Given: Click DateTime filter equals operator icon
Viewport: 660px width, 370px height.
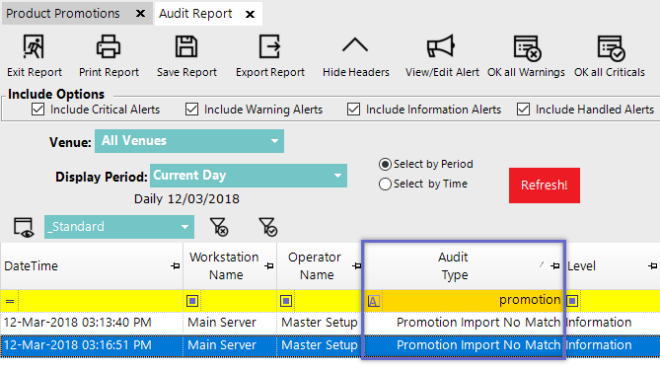Looking at the screenshot, I should pos(10,301).
